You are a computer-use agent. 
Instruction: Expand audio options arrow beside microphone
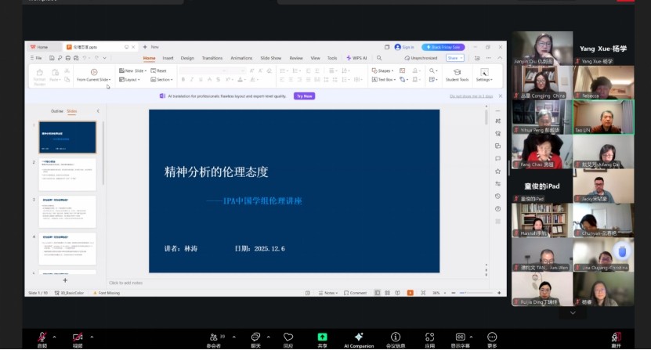click(x=56, y=337)
